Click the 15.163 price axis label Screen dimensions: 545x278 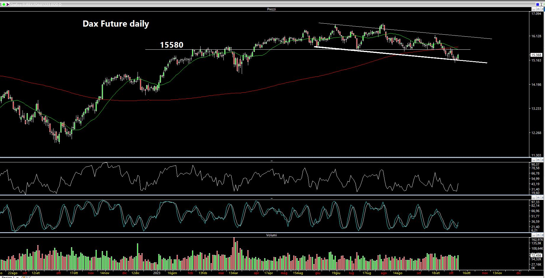click(x=536, y=60)
